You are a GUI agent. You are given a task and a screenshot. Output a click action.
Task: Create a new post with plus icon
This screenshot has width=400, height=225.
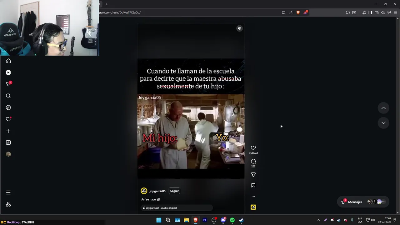pyautogui.click(x=8, y=131)
